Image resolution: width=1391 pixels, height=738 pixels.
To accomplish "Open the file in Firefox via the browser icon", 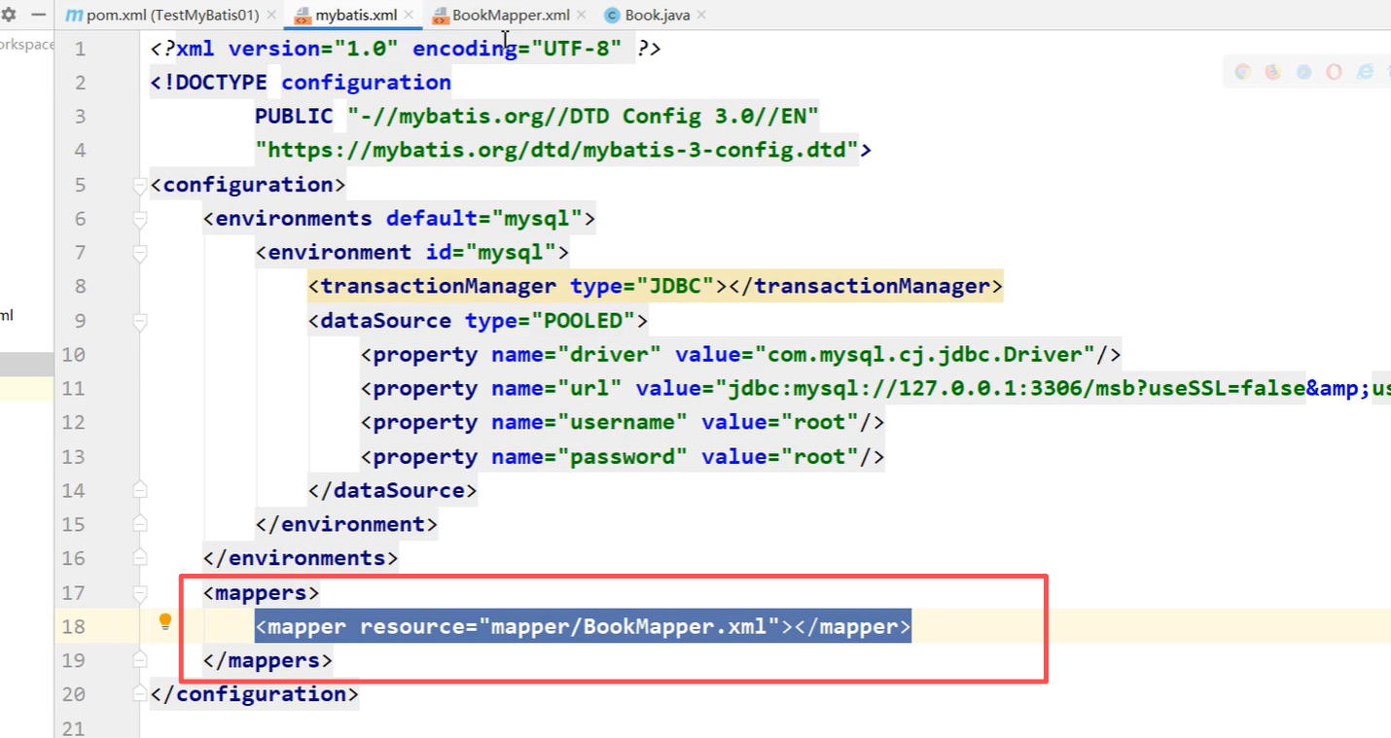I will point(1272,72).
